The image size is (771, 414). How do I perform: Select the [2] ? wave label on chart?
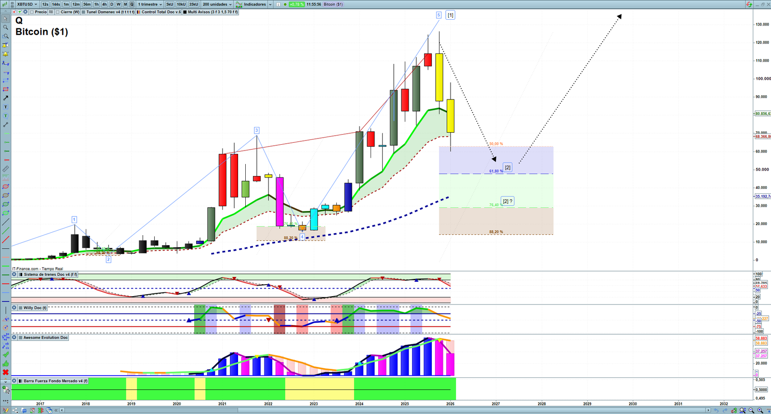[x=507, y=201]
